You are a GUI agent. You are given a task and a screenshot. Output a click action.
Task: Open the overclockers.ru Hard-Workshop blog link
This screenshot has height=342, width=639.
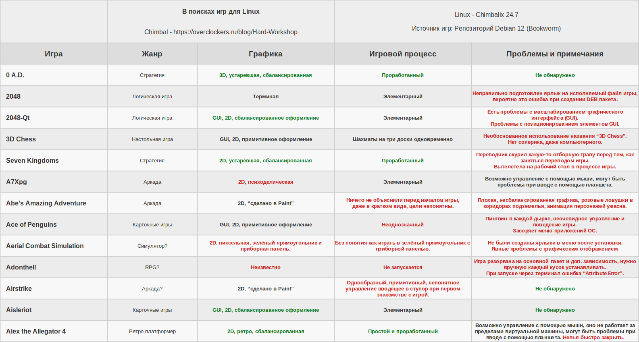[x=235, y=32]
